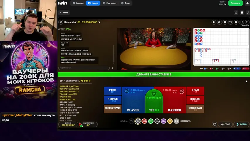Select the black 10k chip
Screen dimensions: 250x141
pyautogui.click(x=157, y=121)
